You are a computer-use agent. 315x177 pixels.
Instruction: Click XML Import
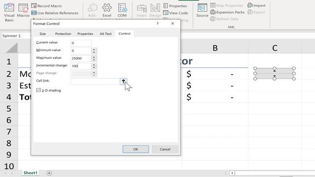[256, 5]
